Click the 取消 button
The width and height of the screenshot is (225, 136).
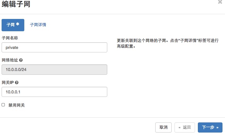(x=163, y=127)
